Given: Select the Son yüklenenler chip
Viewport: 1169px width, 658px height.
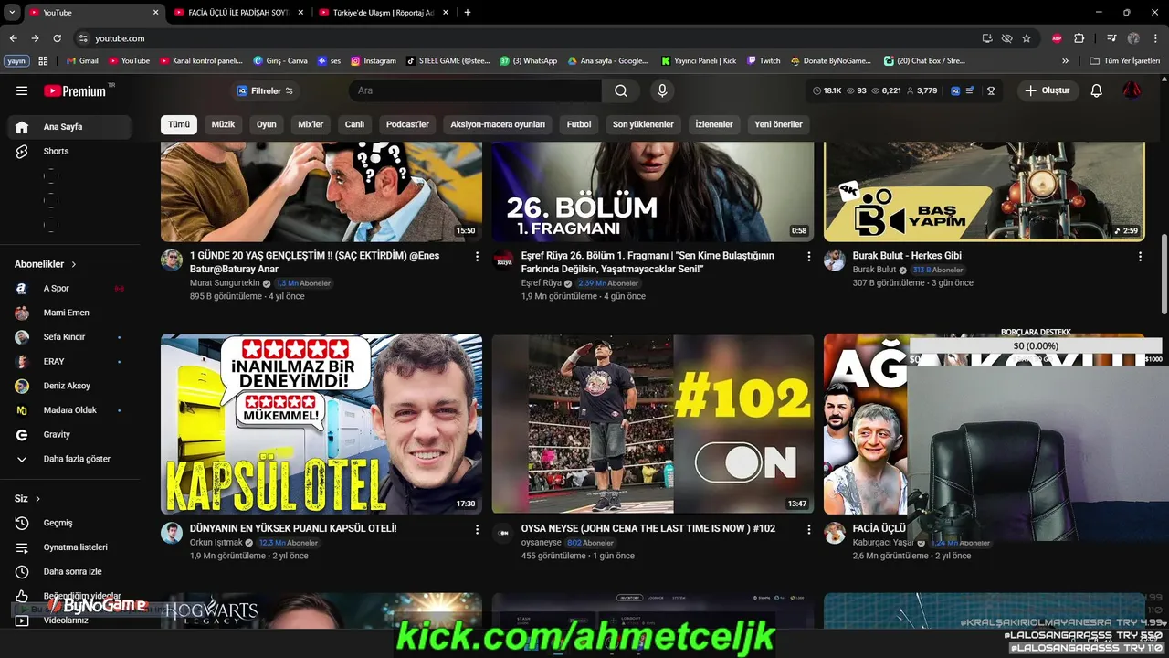Looking at the screenshot, I should pyautogui.click(x=643, y=124).
